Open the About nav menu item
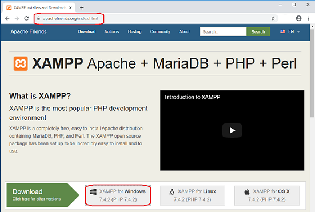 click(184, 31)
